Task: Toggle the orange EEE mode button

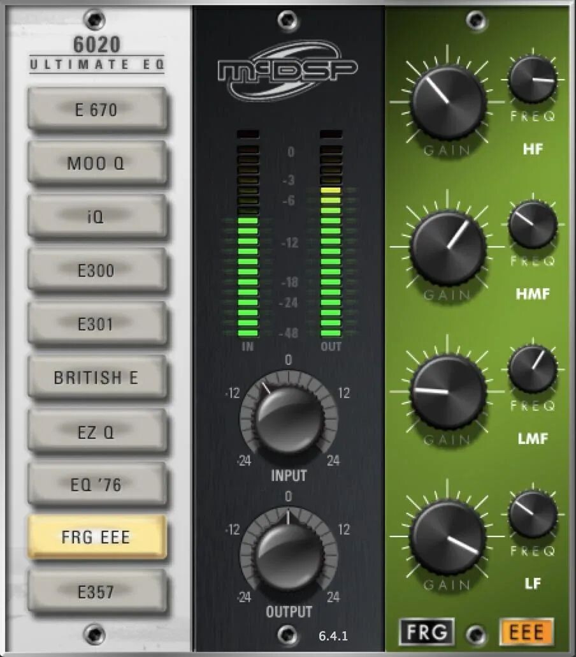Action: tap(526, 631)
